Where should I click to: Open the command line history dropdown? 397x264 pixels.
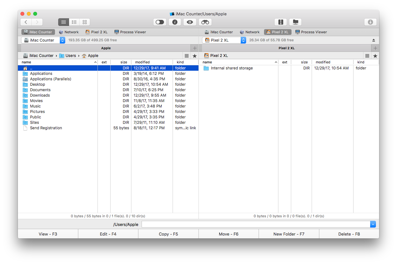pos(373,224)
